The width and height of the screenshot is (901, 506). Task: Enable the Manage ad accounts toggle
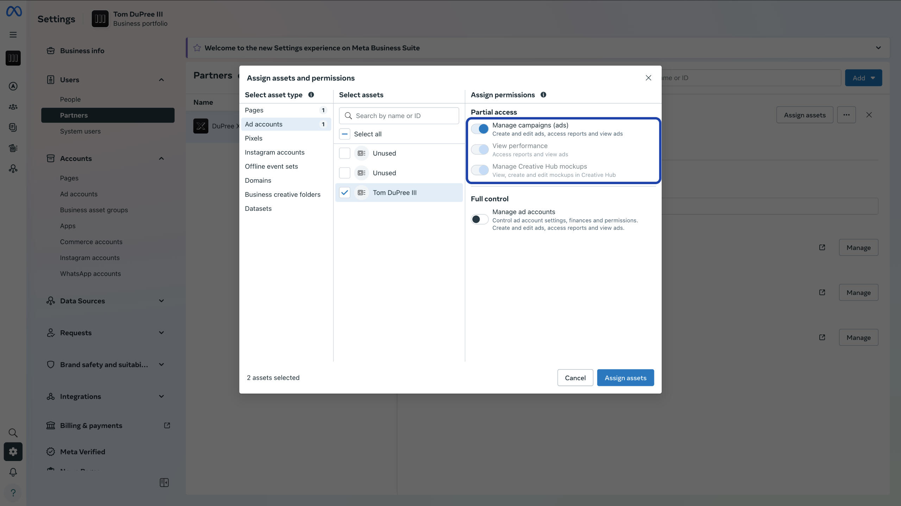coord(480,219)
